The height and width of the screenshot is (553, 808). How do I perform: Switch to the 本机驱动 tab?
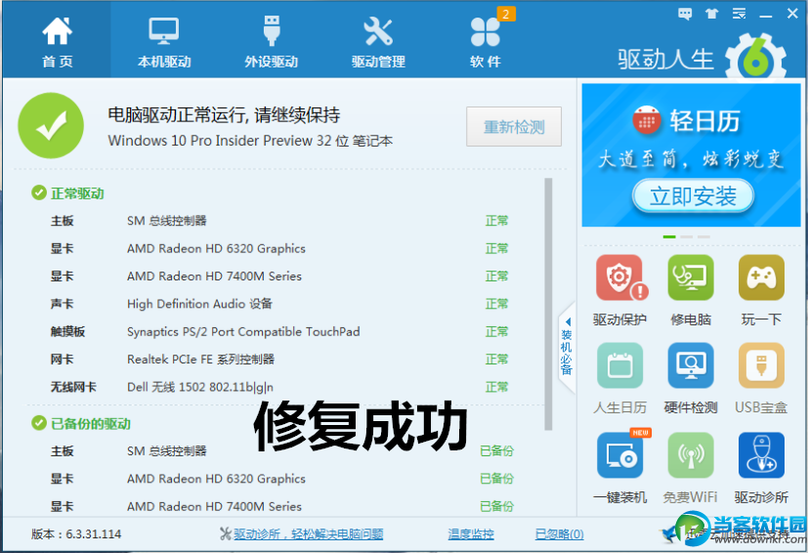pyautogui.click(x=164, y=41)
